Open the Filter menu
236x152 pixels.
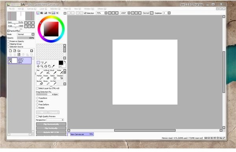click(67, 9)
